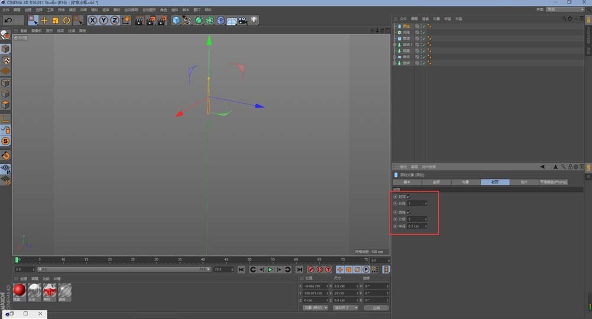The width and height of the screenshot is (592, 319).
Task: Open the 绝对尺寸 size mode dropdown
Action: click(345, 308)
